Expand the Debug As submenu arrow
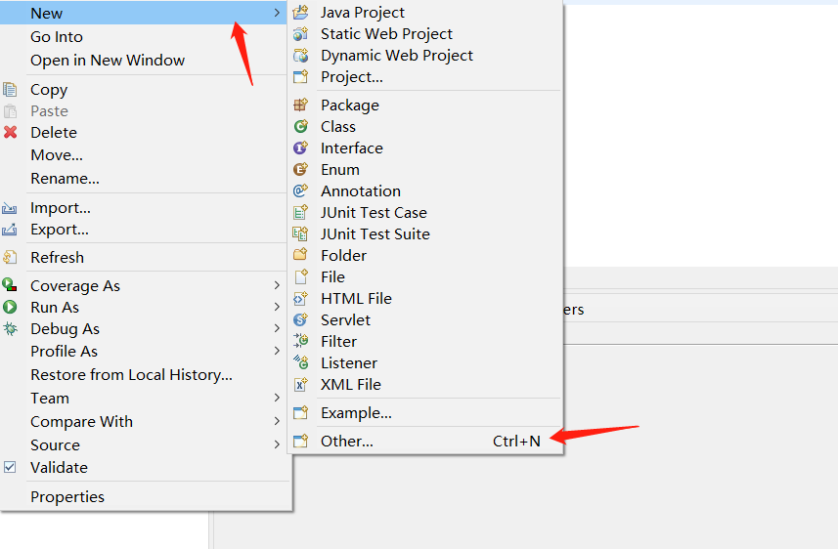838x549 pixels. [x=277, y=328]
